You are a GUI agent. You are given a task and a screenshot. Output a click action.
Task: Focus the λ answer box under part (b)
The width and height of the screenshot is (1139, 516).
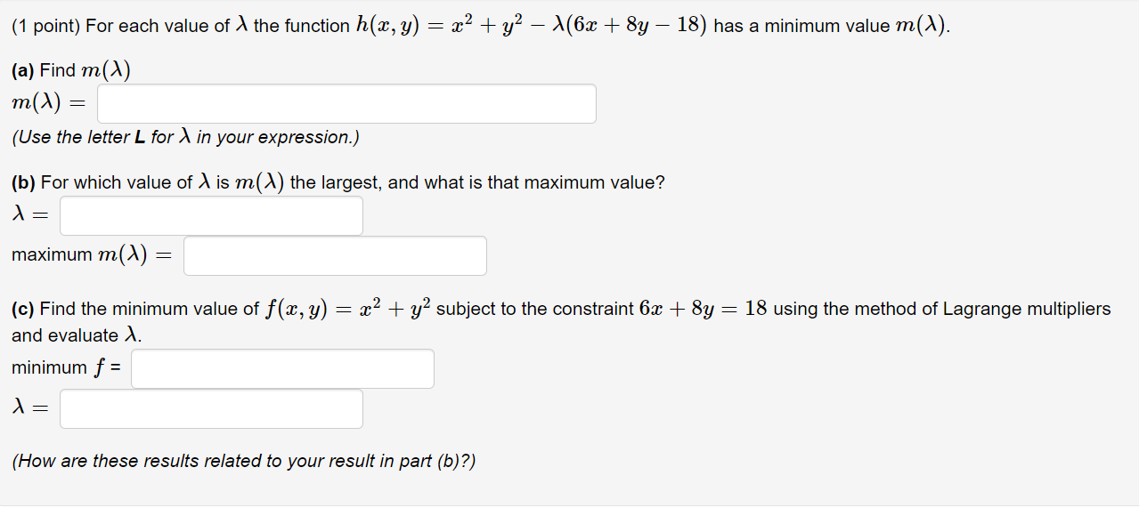pyautogui.click(x=211, y=216)
